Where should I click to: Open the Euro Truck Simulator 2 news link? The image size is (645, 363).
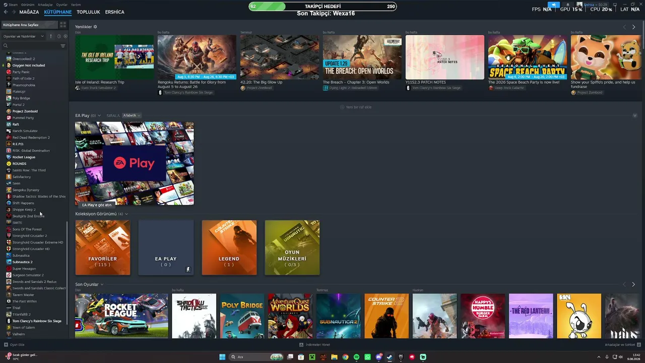click(96, 88)
